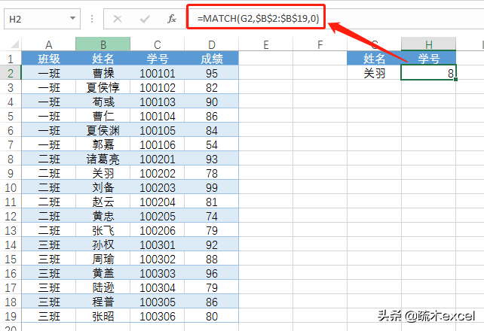Click the Name Box showing H2
Viewport: 484px width, 331px height.
click(42, 19)
